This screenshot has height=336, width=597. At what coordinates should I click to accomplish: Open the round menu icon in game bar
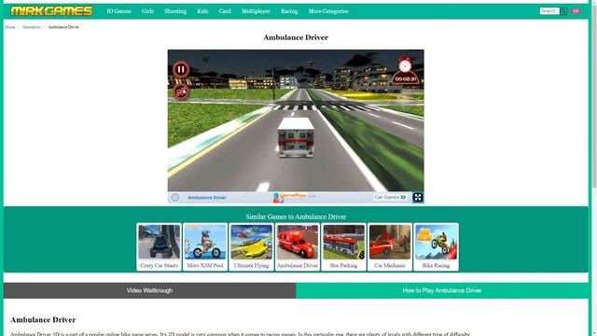click(174, 197)
